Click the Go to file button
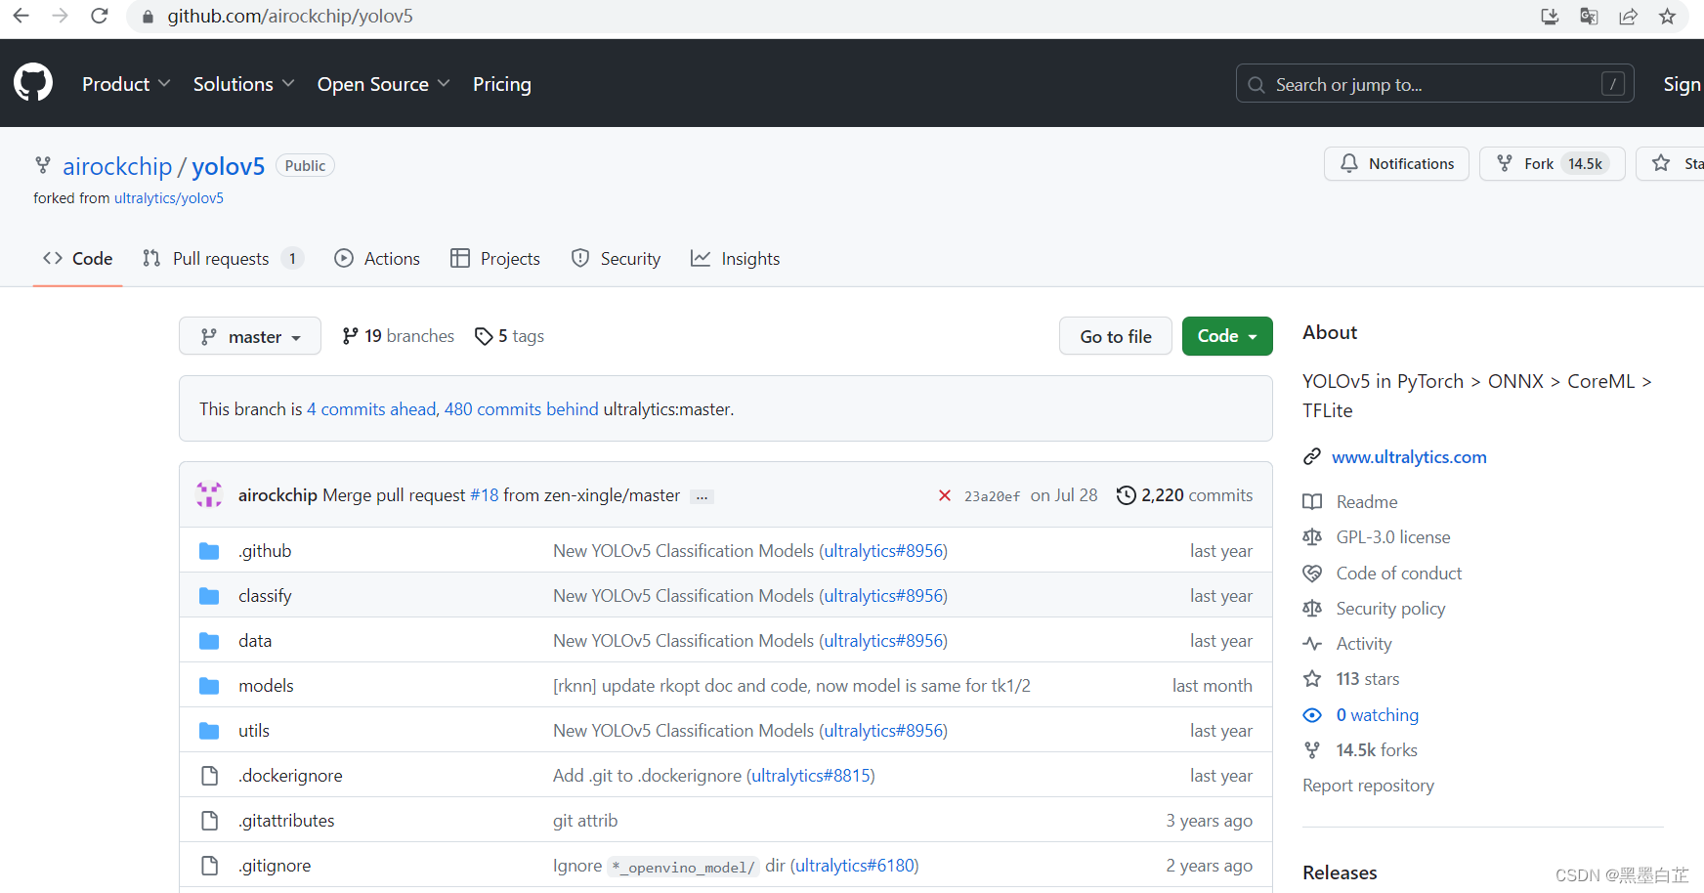The width and height of the screenshot is (1704, 893). tap(1116, 336)
